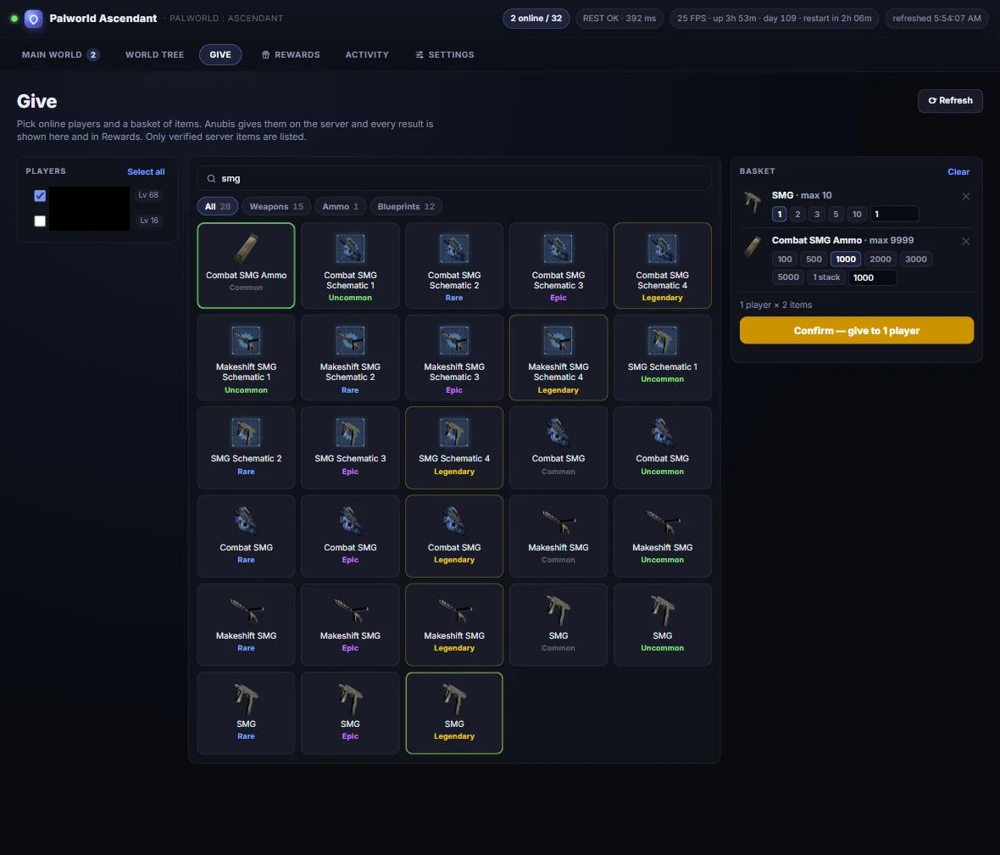Show All 28 items filter

pos(218,206)
